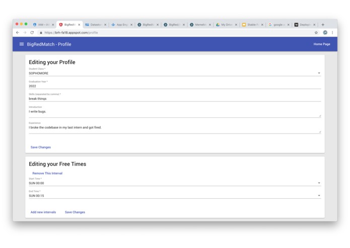Click the 'Editing your Free Times' heading
This screenshot has height=248, width=350.
57,164
